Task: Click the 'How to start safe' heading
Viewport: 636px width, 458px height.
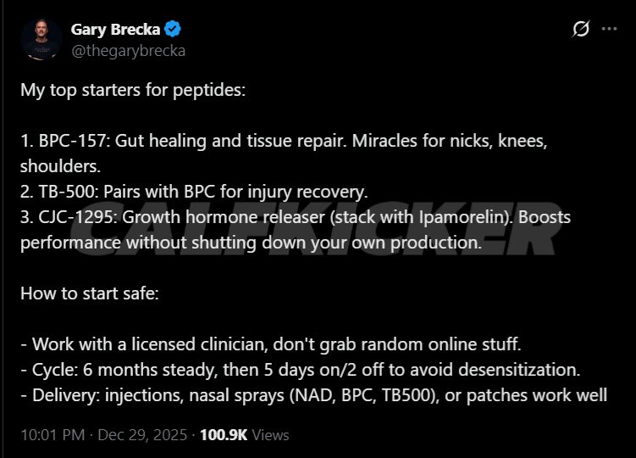Action: tap(90, 293)
